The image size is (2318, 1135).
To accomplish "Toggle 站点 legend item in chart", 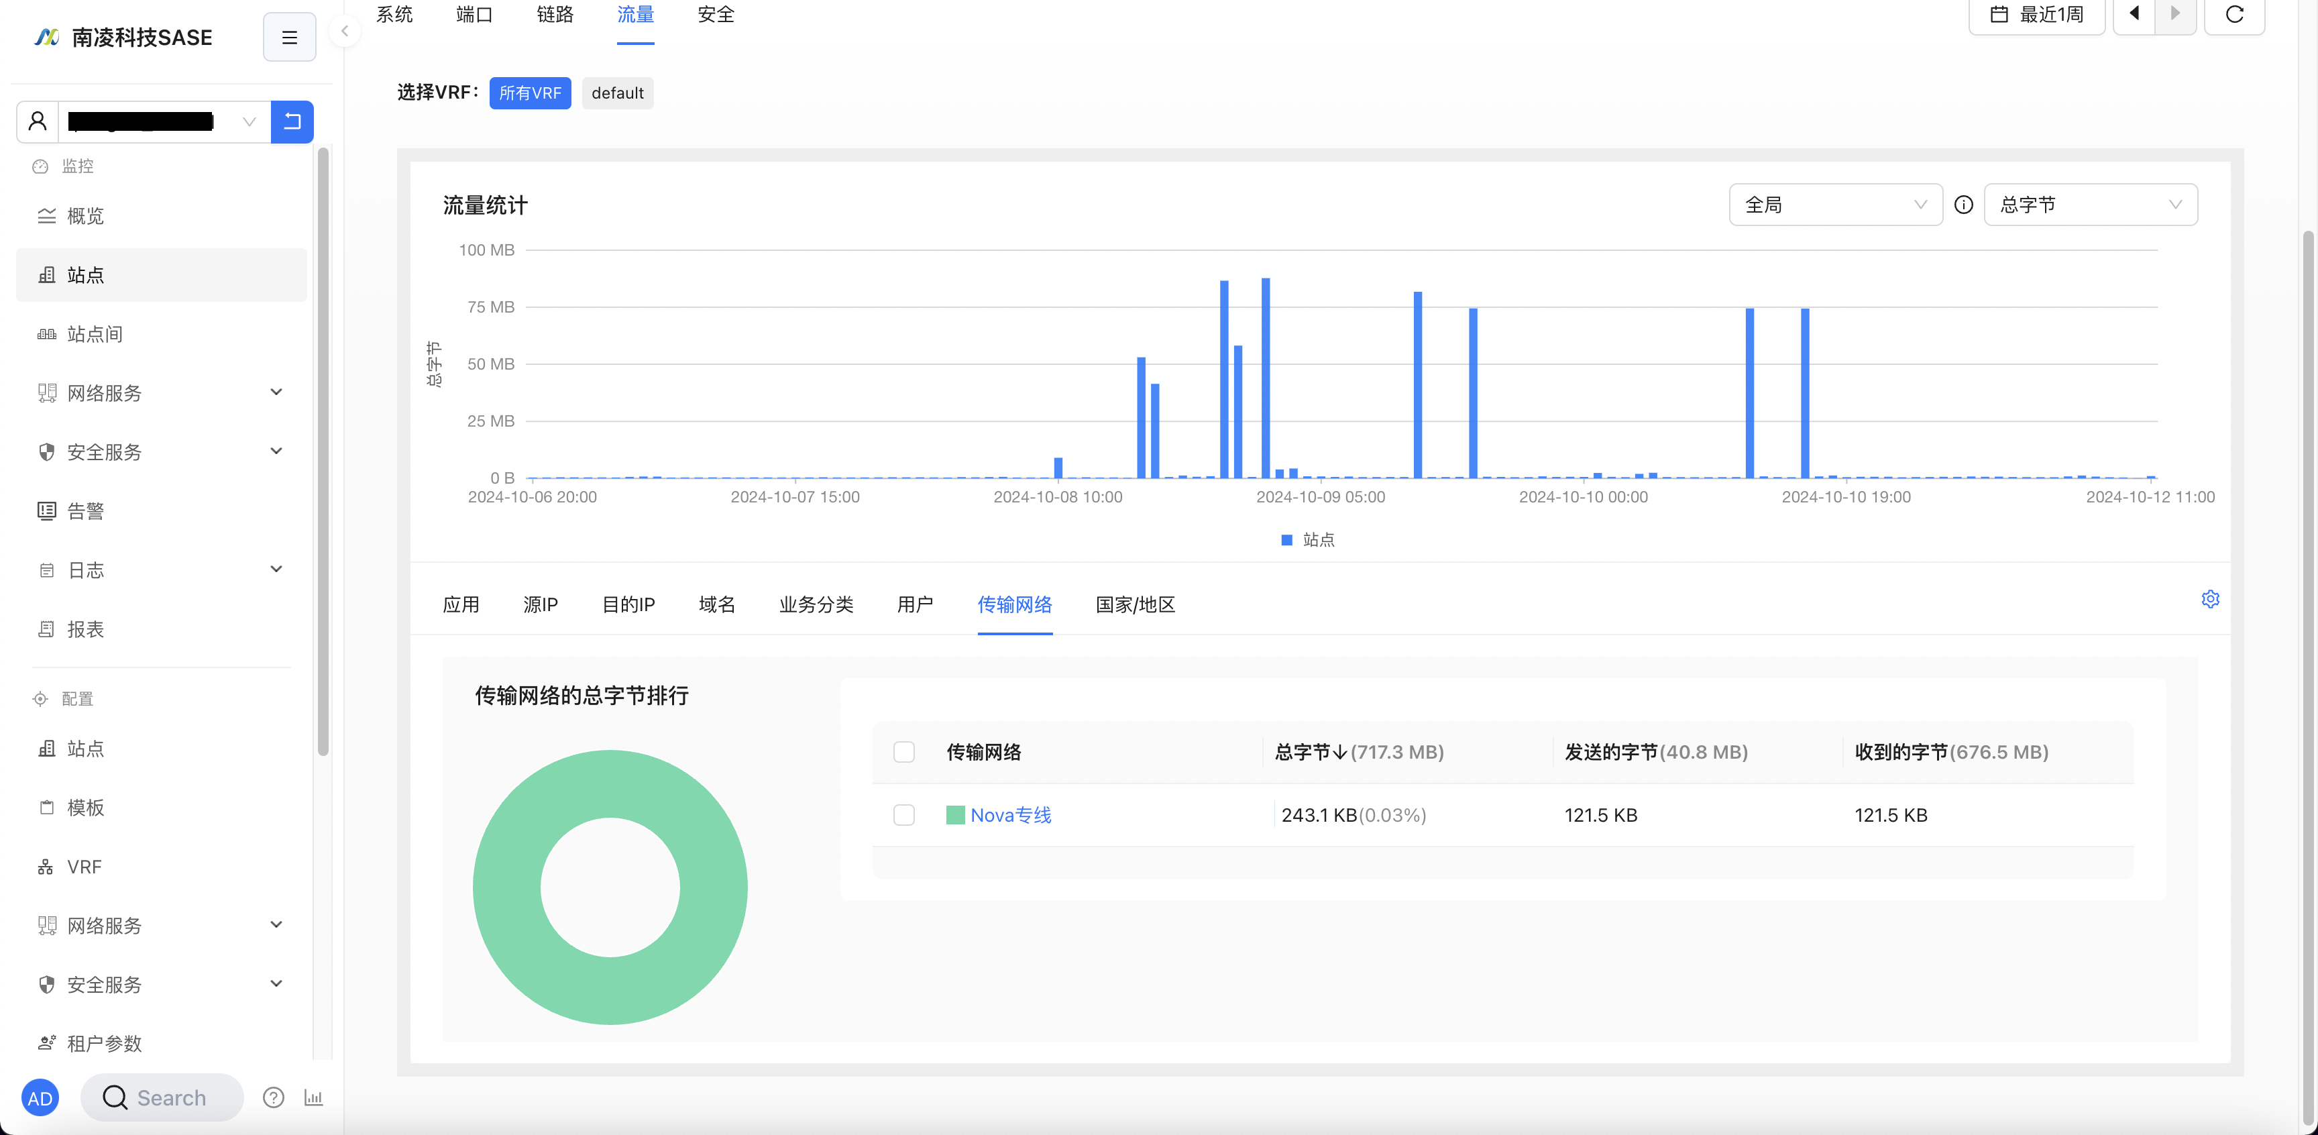I will (1307, 540).
